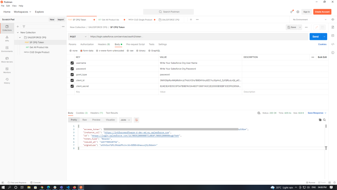
Task: Click the network globe icon near Status
Action: [x=259, y=113]
